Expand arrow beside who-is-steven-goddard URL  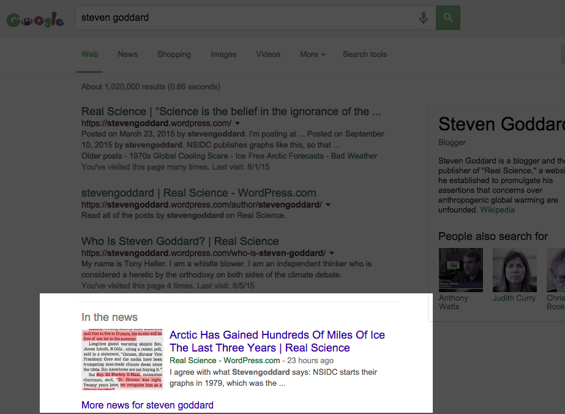pos(332,254)
